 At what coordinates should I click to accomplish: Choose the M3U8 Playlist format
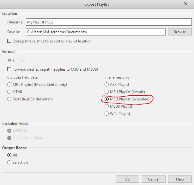pyautogui.click(x=106, y=106)
